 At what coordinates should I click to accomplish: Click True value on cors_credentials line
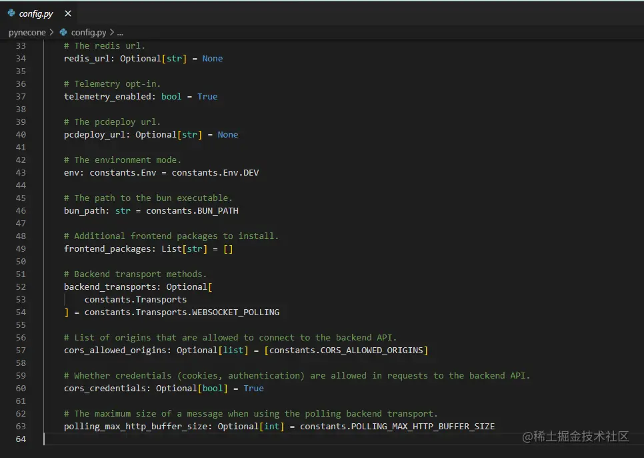click(x=254, y=389)
